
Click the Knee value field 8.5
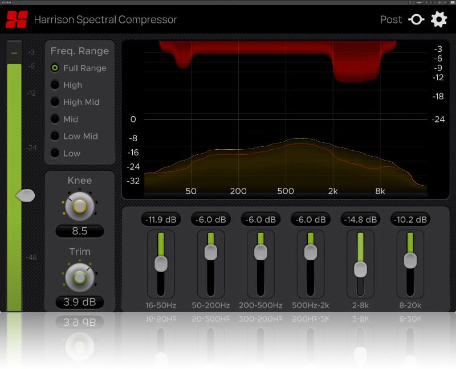click(x=80, y=231)
